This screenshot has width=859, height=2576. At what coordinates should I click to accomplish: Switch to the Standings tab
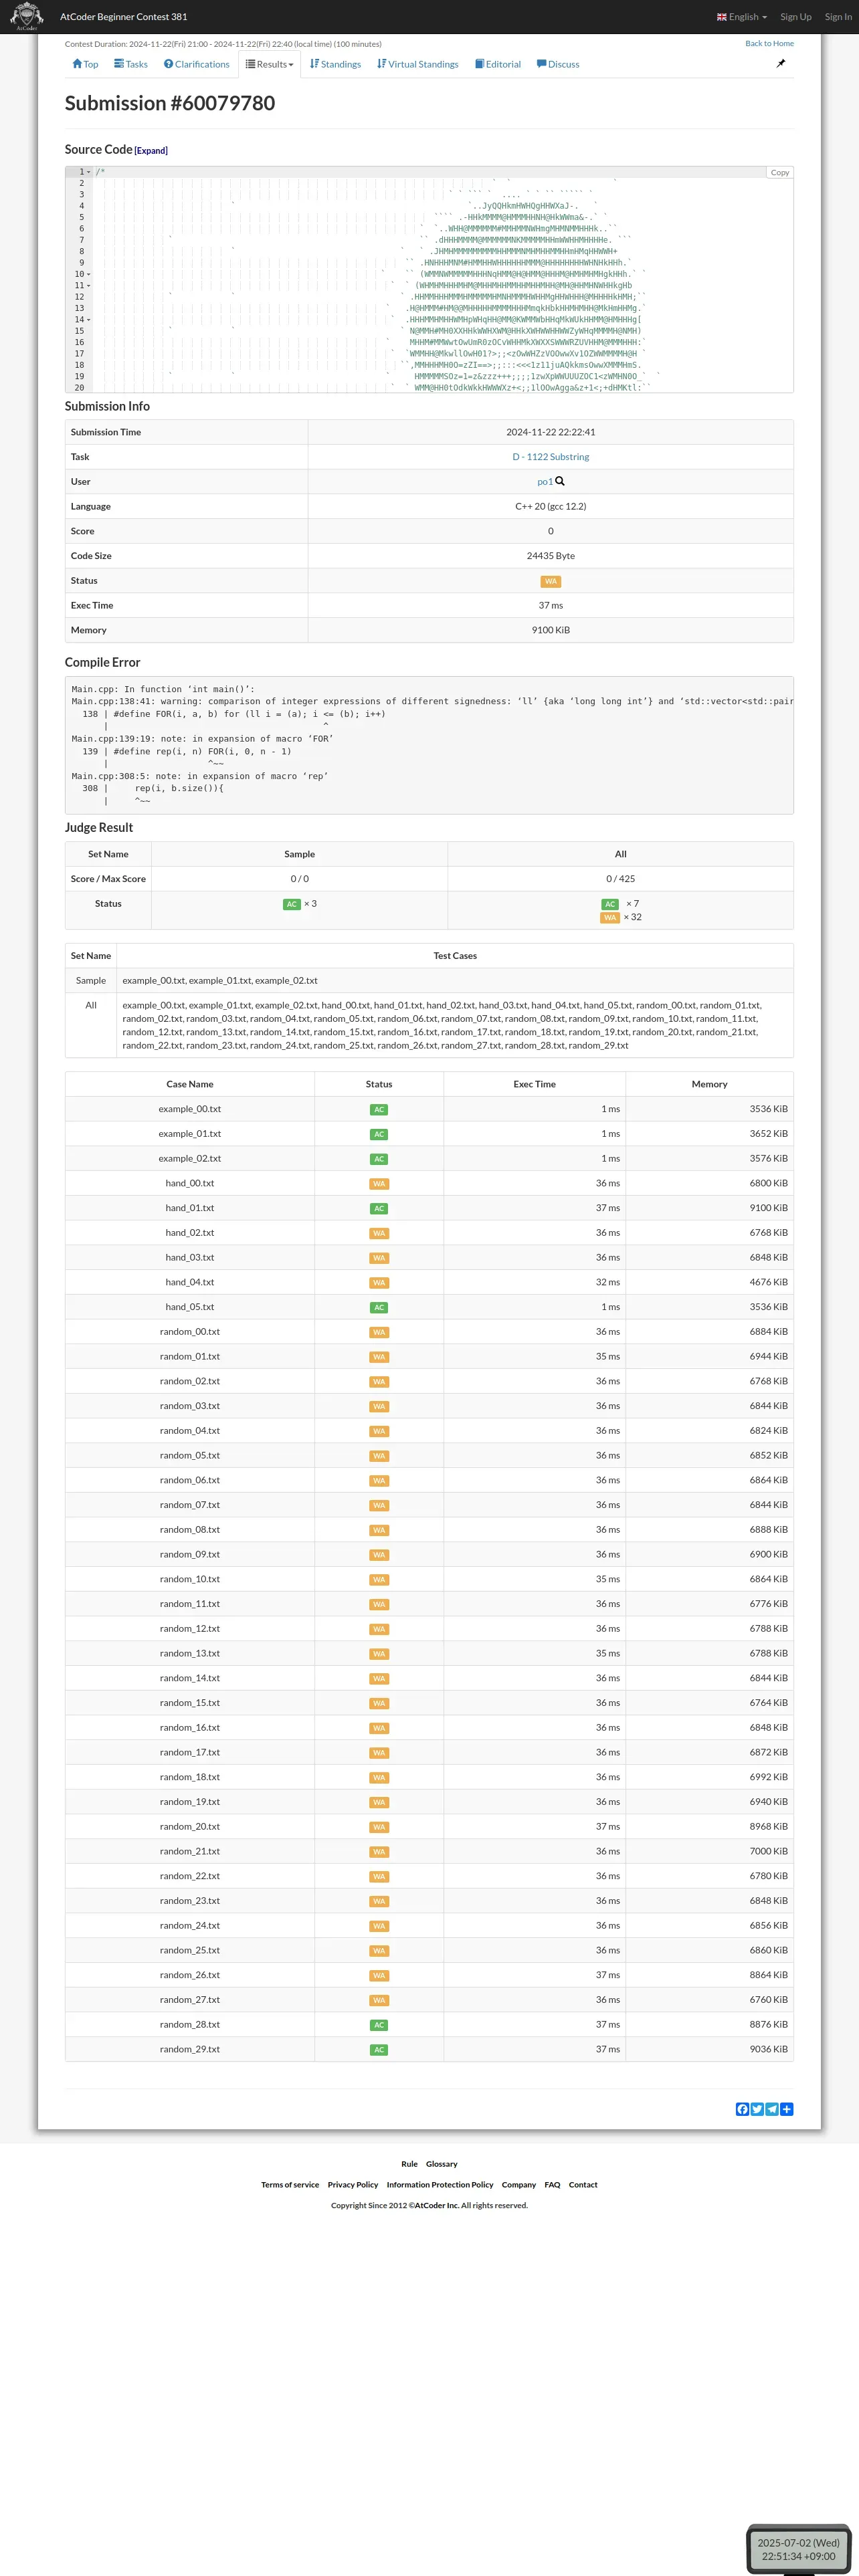(x=335, y=64)
